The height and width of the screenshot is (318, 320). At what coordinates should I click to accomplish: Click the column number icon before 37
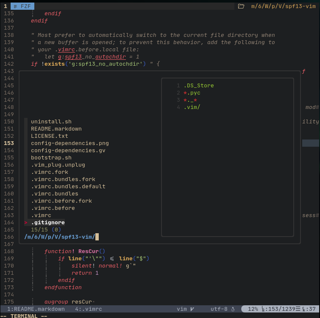(x=303, y=309)
